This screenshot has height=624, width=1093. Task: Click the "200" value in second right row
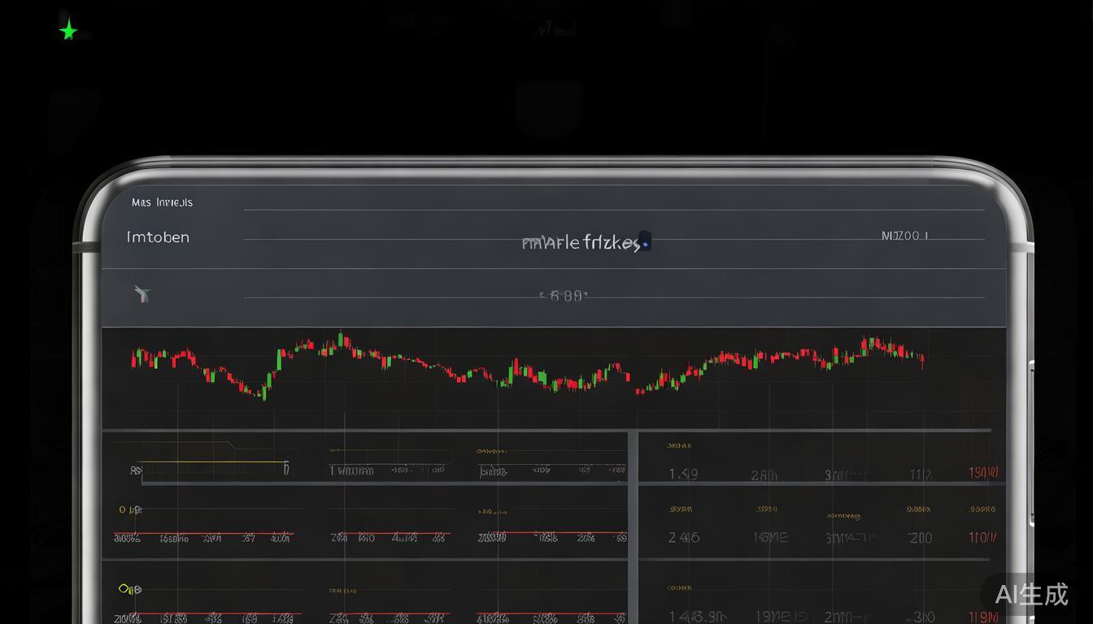pos(920,537)
